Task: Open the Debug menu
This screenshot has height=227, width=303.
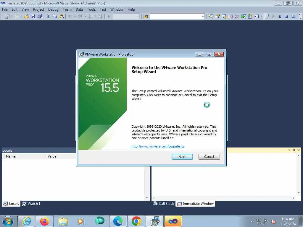Action: pos(53,9)
